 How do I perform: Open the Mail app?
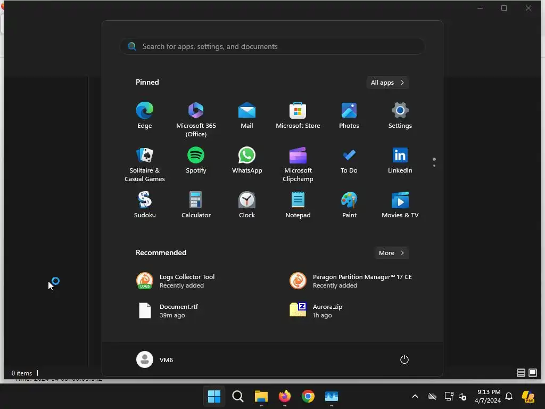[247, 115]
